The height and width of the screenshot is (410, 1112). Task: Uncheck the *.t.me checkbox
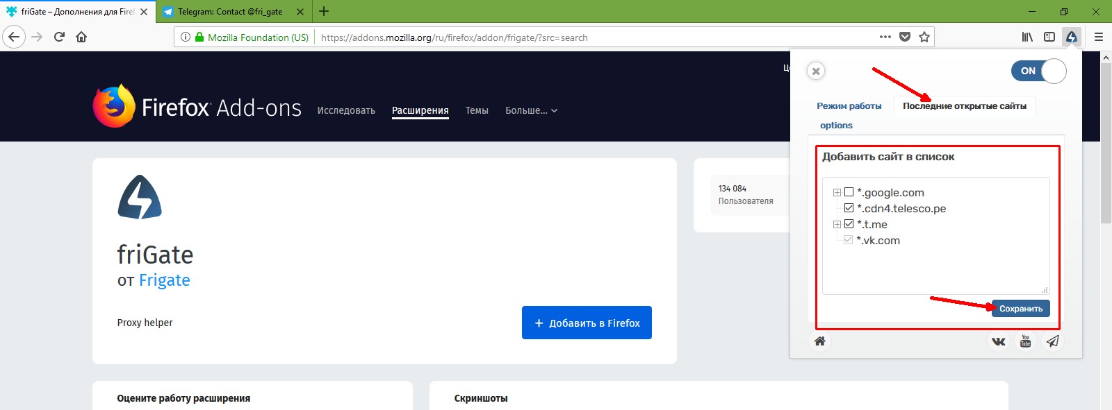click(849, 224)
